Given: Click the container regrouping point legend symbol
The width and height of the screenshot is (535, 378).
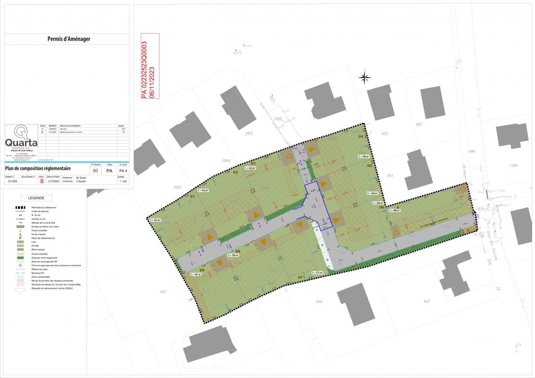Looking at the screenshot, I should [20, 266].
